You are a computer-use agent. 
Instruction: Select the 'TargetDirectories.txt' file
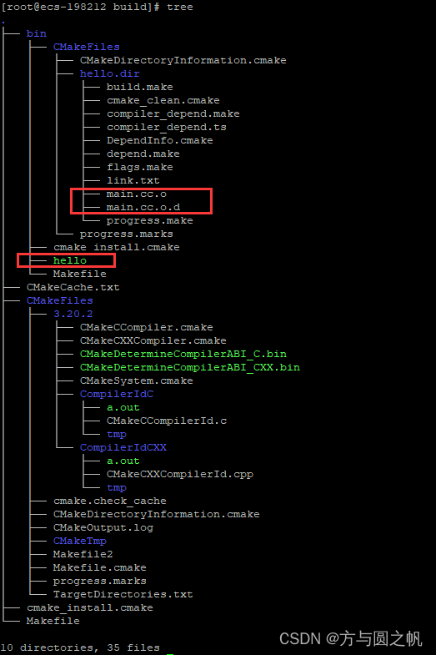123,595
